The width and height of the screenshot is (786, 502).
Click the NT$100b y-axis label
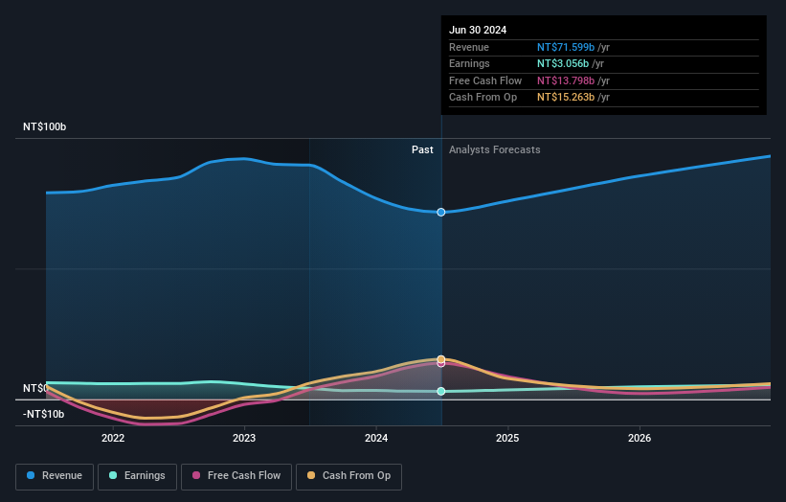tap(45, 126)
